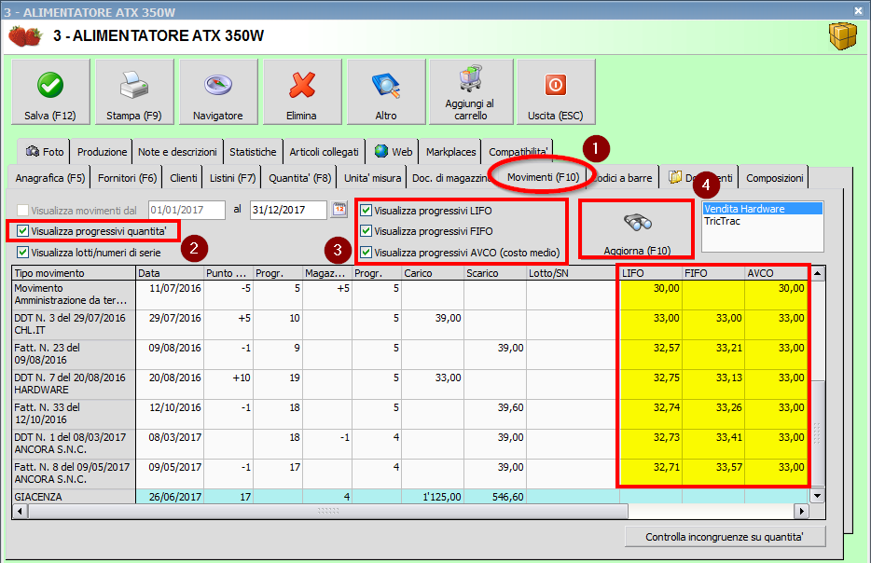The width and height of the screenshot is (871, 563).
Task: Disable Visualizza progressivi AVCO (costo medio)
Action: click(366, 252)
